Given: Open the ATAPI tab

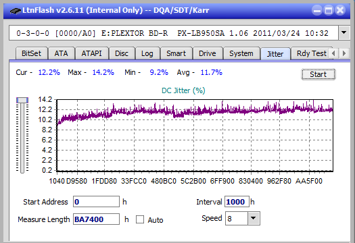Looking at the screenshot, I should click(x=91, y=53).
